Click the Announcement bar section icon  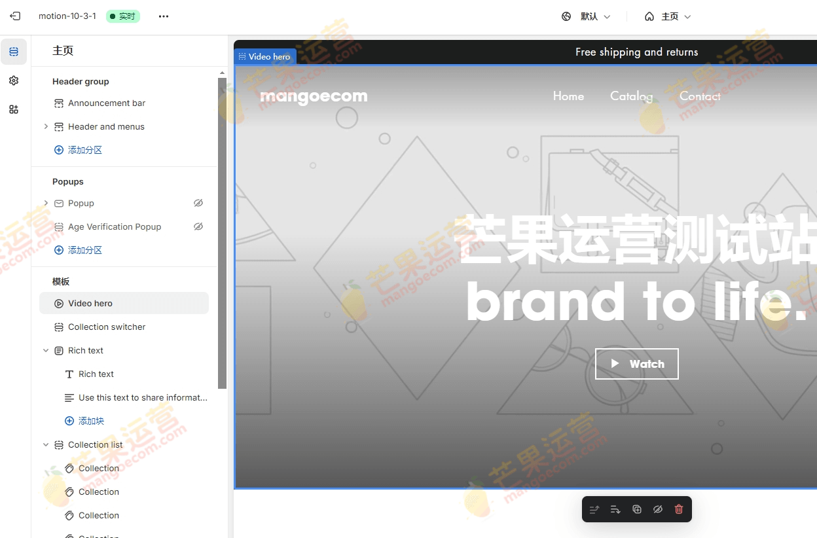coord(59,103)
